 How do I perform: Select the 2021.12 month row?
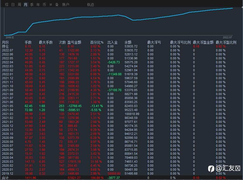[x=121, y=78]
